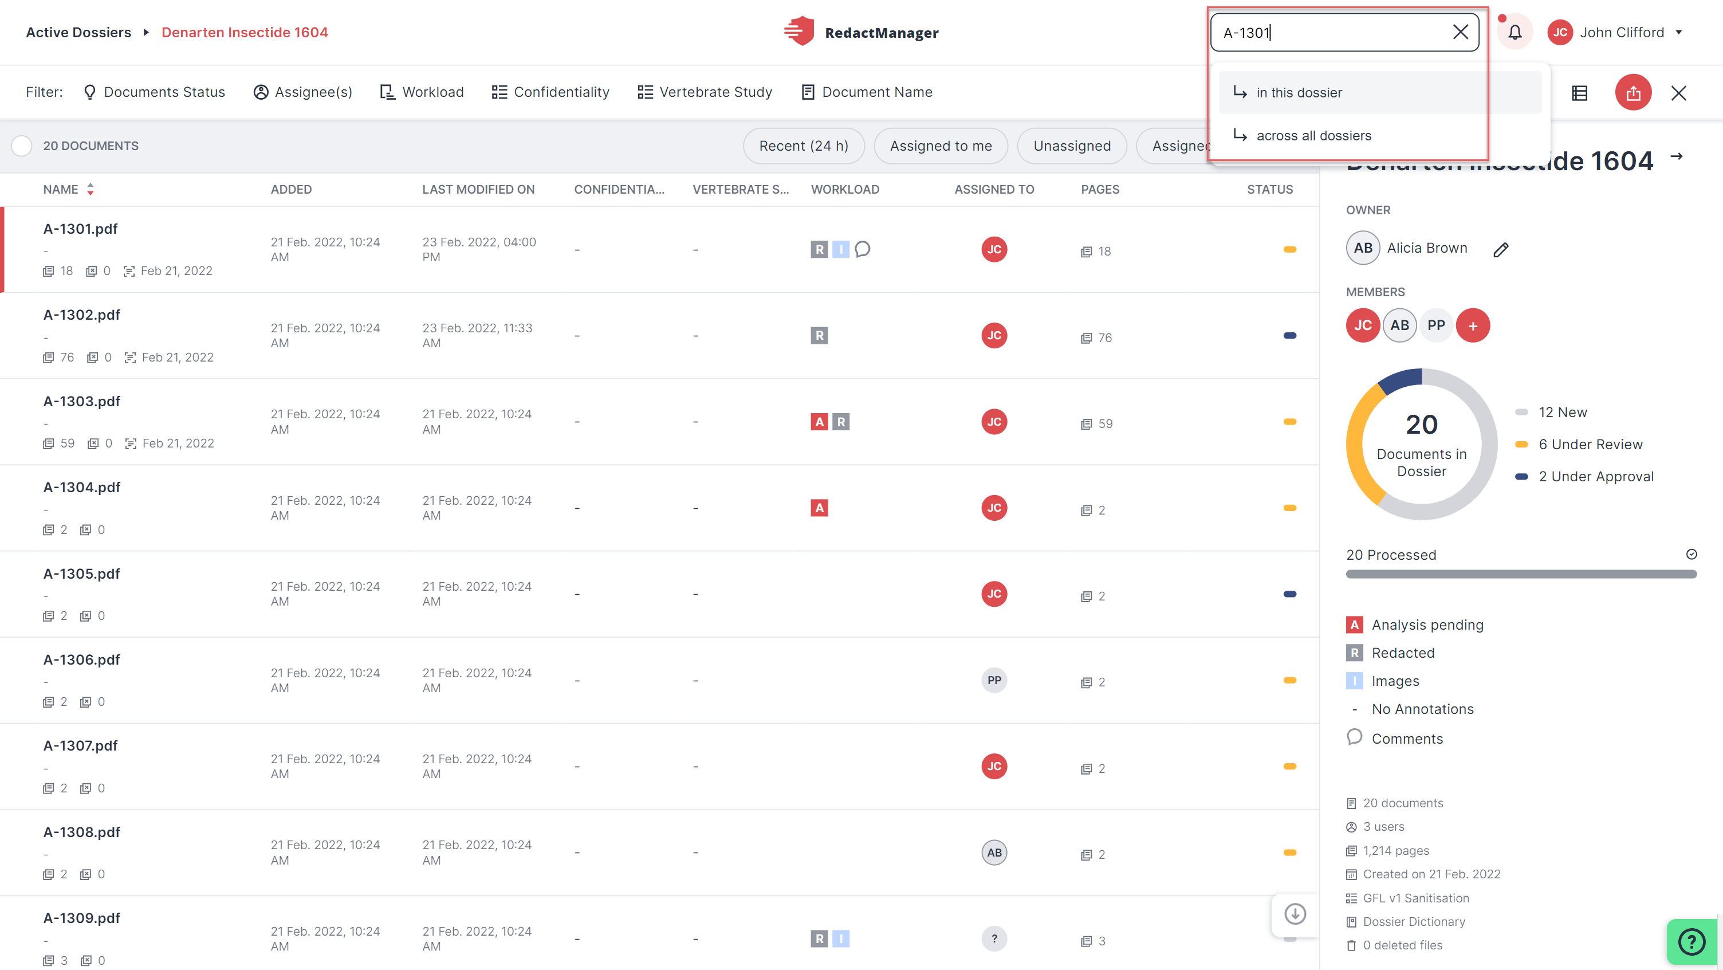Toggle the Comments workload filter

1395,739
